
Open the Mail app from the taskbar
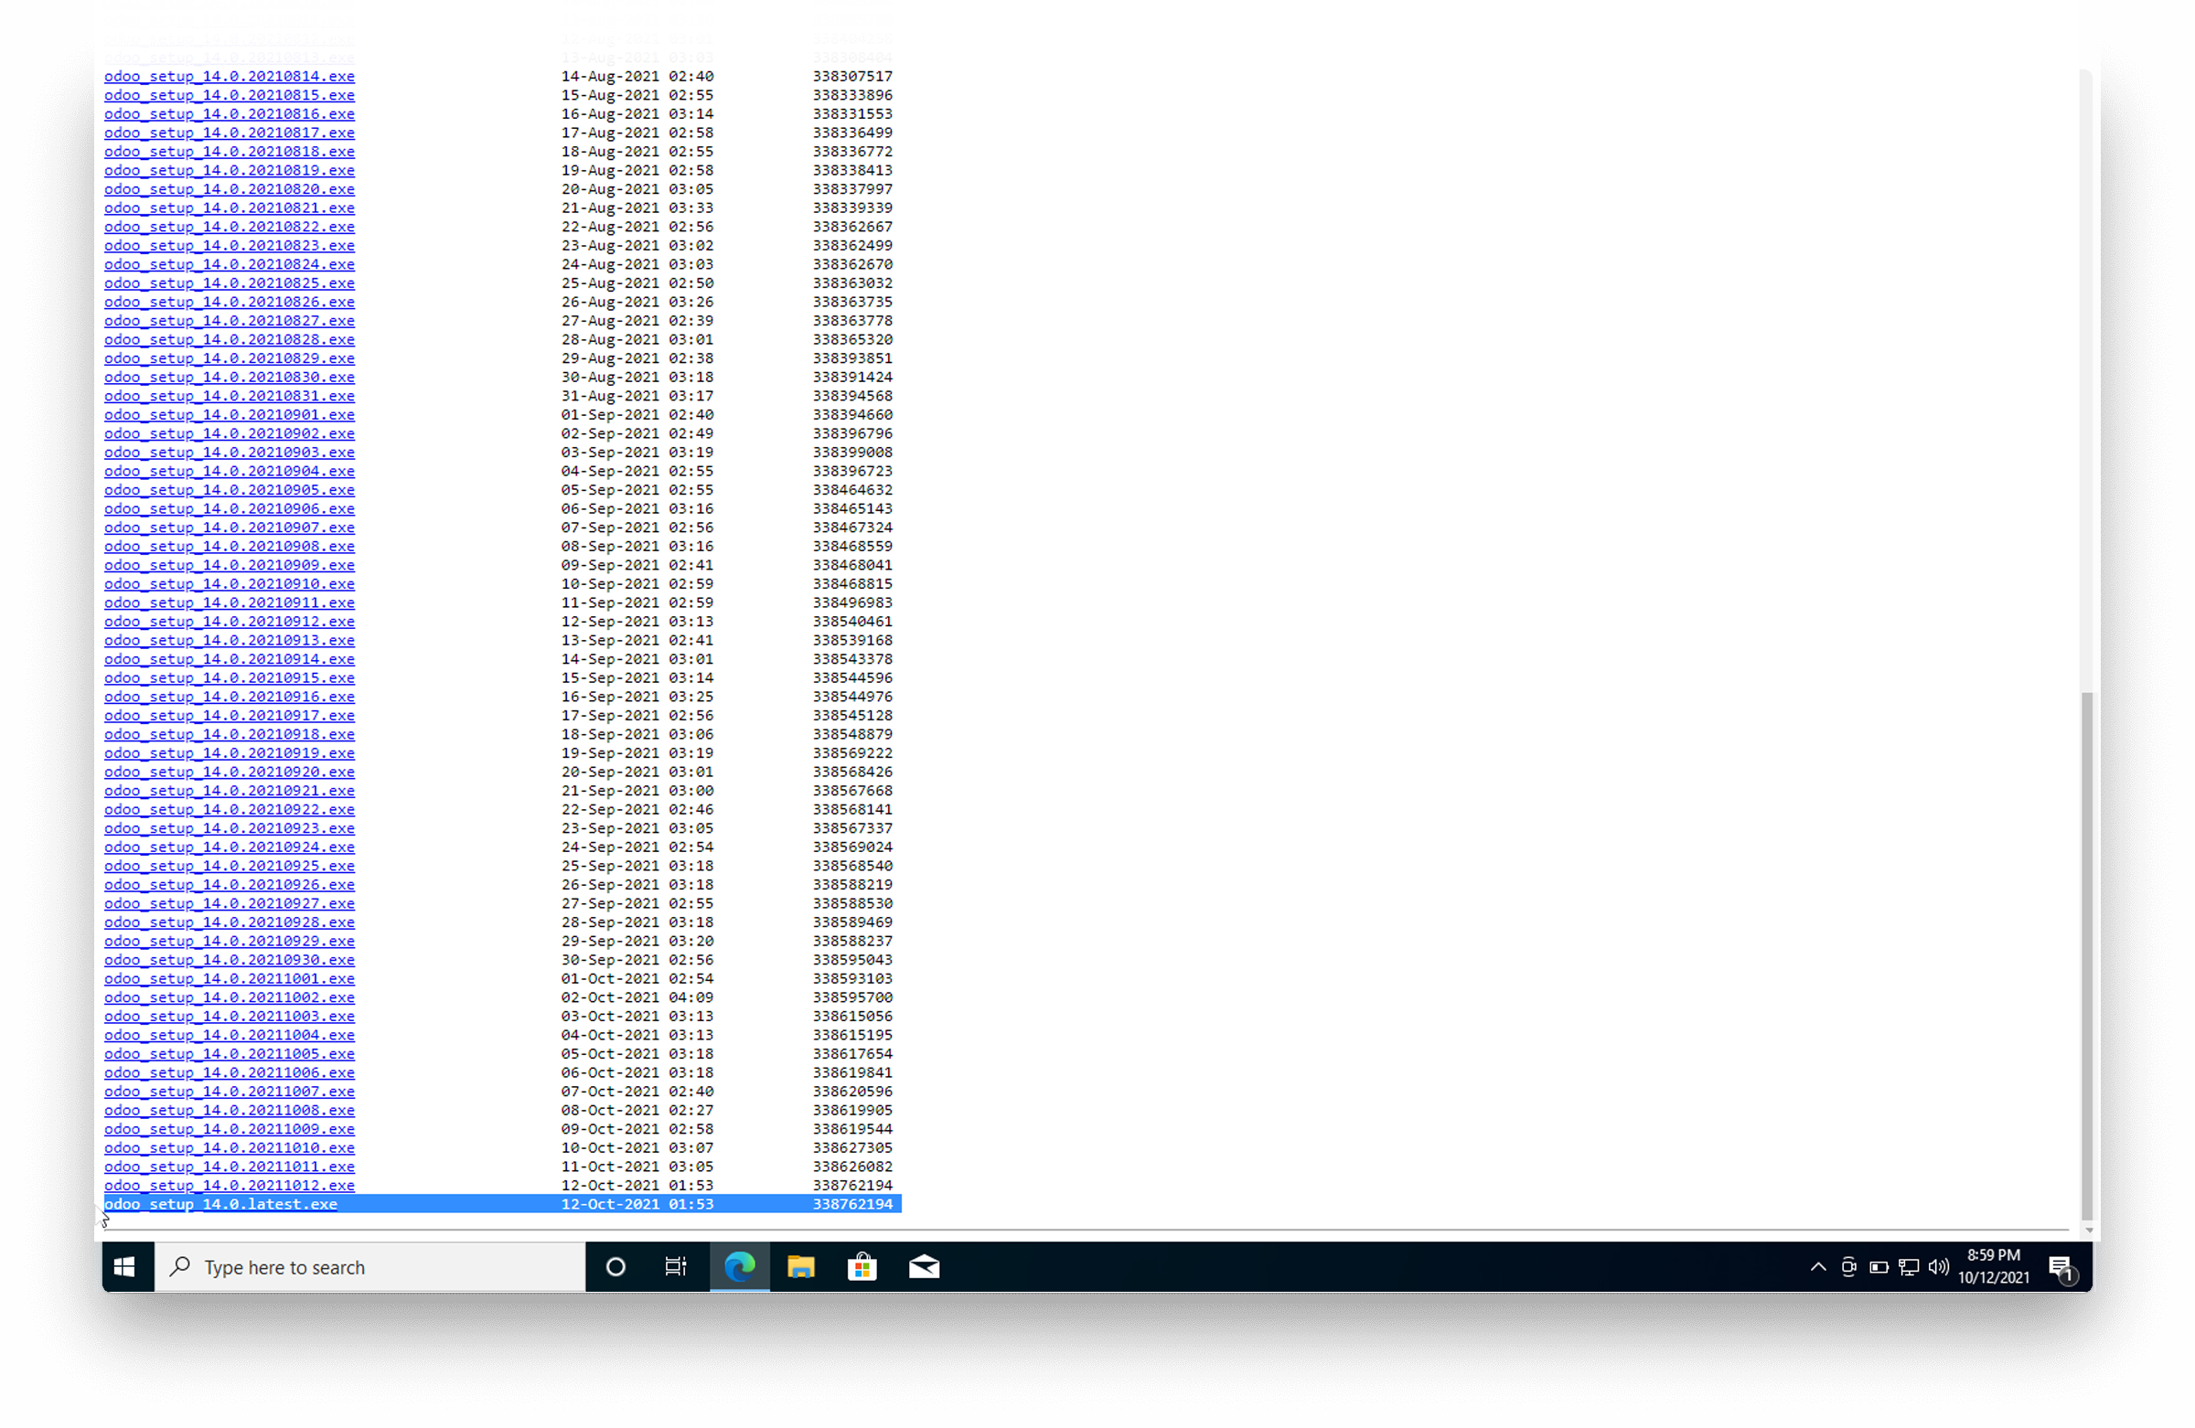(x=924, y=1267)
